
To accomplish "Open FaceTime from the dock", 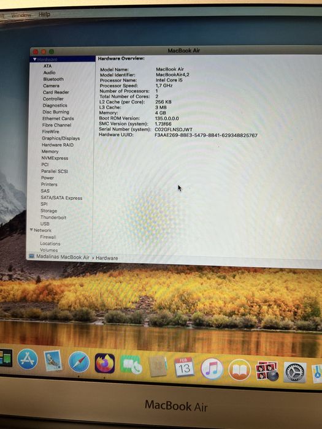I will point(131,365).
